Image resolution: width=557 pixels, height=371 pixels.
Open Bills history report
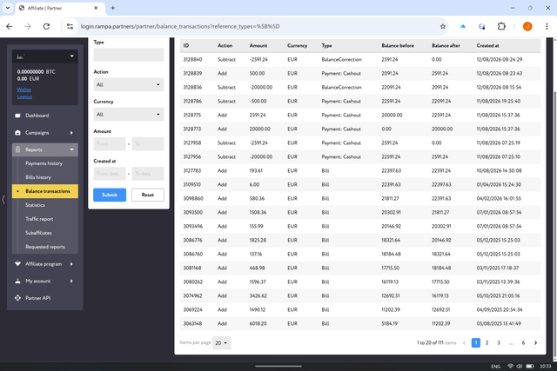click(38, 177)
